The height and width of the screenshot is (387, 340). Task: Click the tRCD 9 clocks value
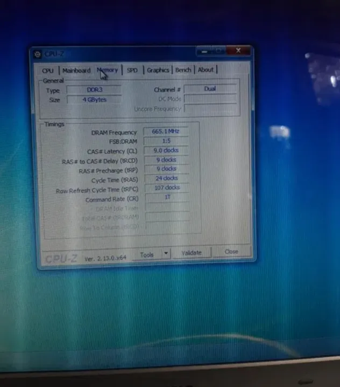pyautogui.click(x=167, y=160)
